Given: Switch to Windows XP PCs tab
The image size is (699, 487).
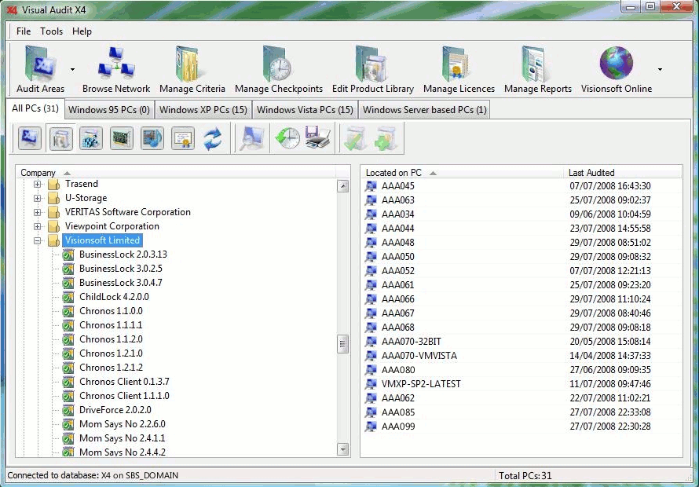Looking at the screenshot, I should point(203,110).
